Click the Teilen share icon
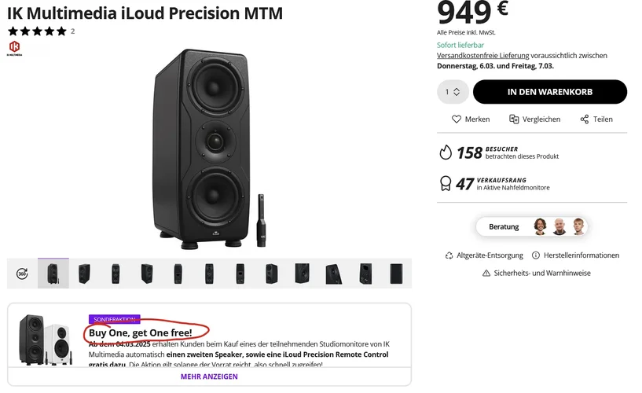The height and width of the screenshot is (393, 642). (x=585, y=119)
